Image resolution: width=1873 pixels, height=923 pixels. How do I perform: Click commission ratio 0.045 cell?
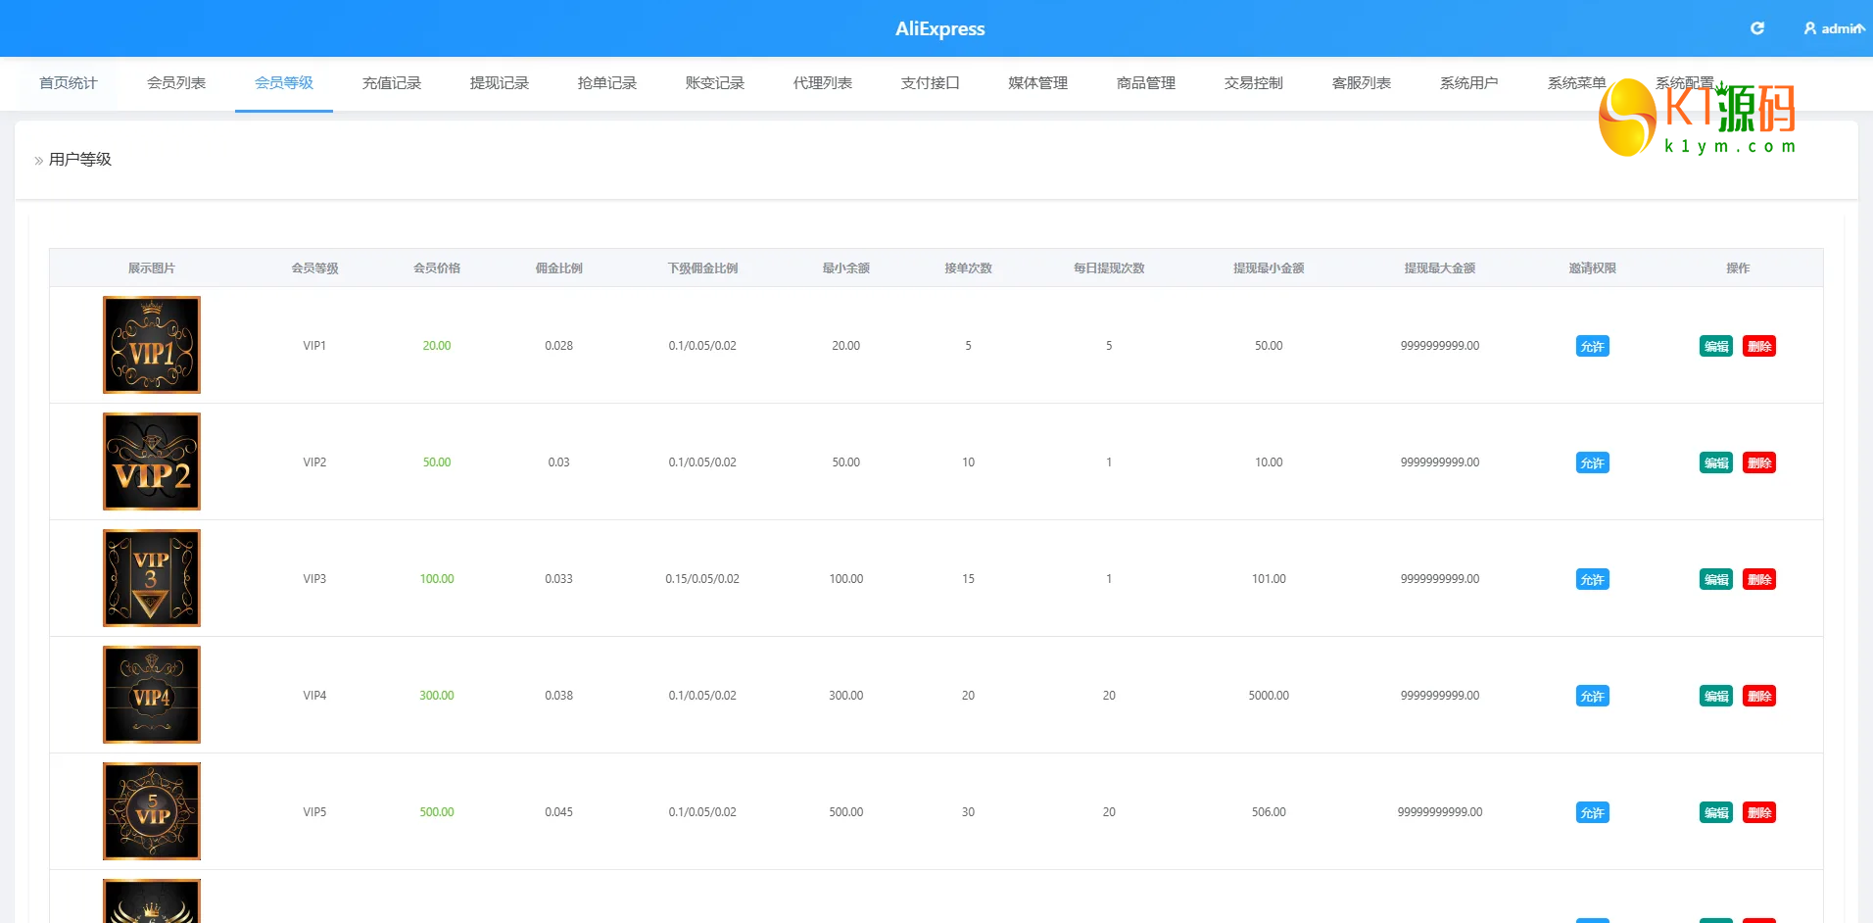tap(559, 812)
